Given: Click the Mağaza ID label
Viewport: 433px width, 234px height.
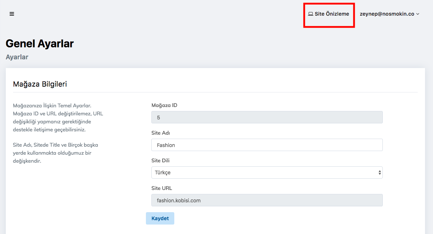Looking at the screenshot, I should (x=164, y=105).
